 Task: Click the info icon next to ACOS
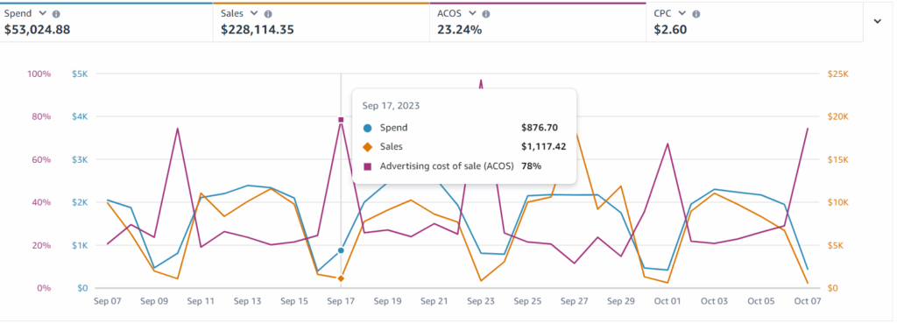pyautogui.click(x=485, y=14)
